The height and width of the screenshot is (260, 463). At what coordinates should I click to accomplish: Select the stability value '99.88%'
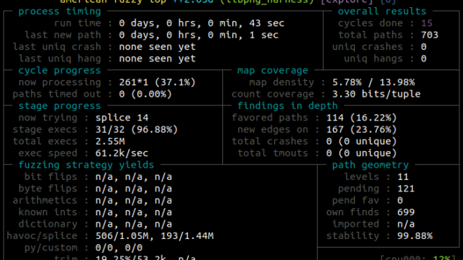(x=415, y=235)
